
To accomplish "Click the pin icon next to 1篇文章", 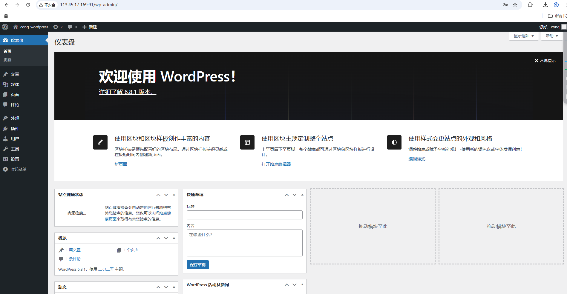I will [x=61, y=250].
